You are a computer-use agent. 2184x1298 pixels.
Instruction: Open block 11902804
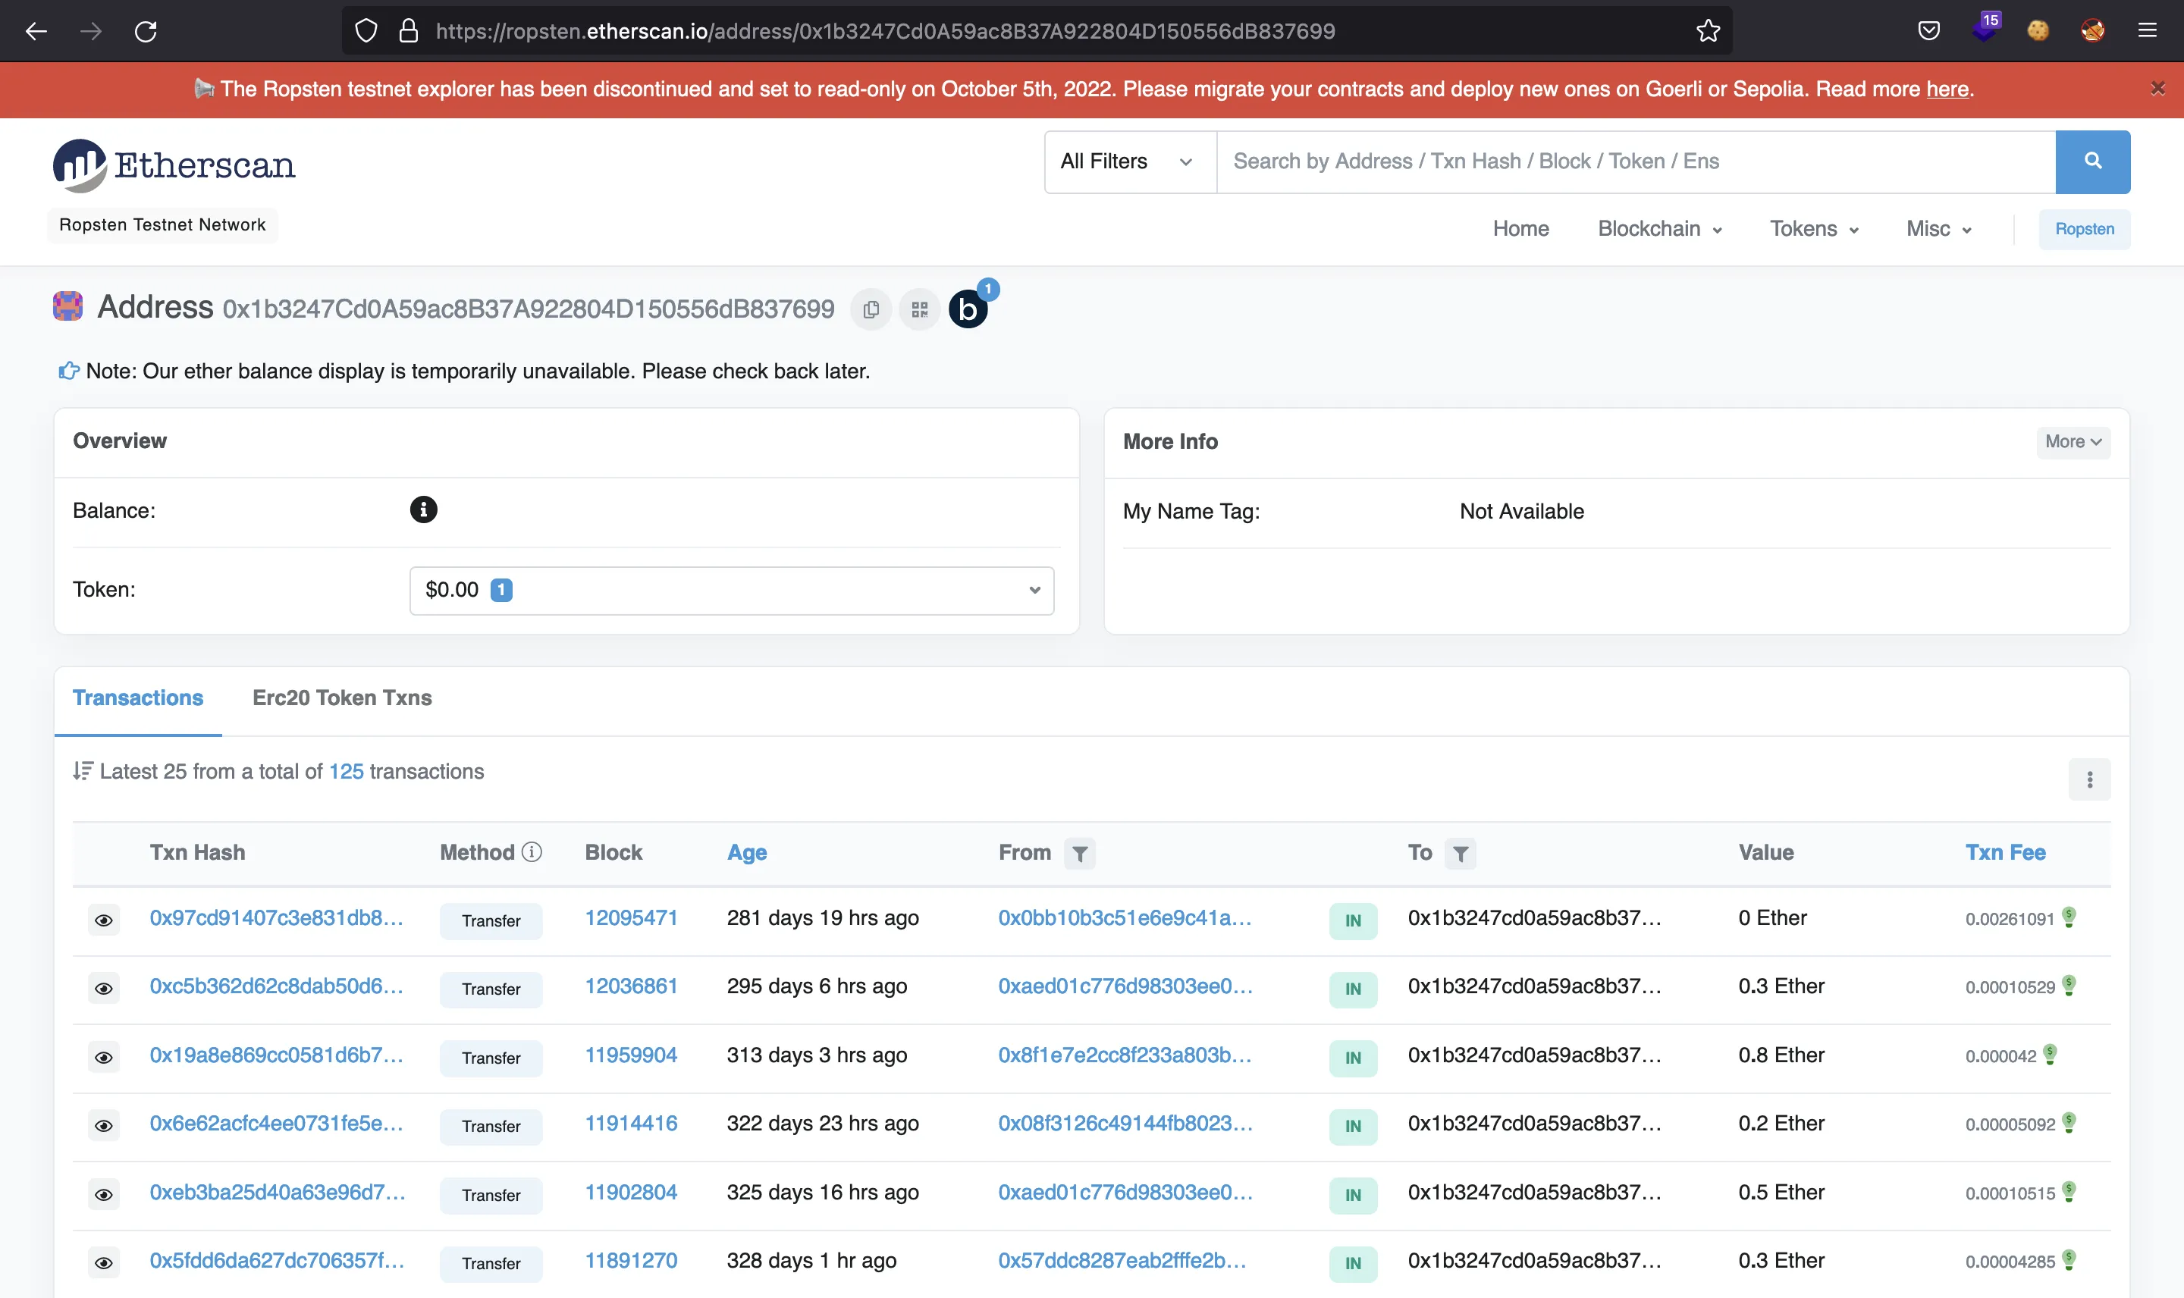[x=631, y=1192]
